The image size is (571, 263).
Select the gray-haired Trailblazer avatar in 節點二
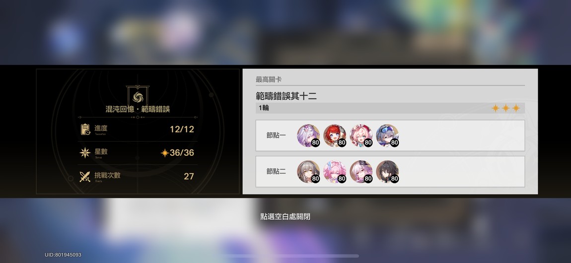point(308,172)
